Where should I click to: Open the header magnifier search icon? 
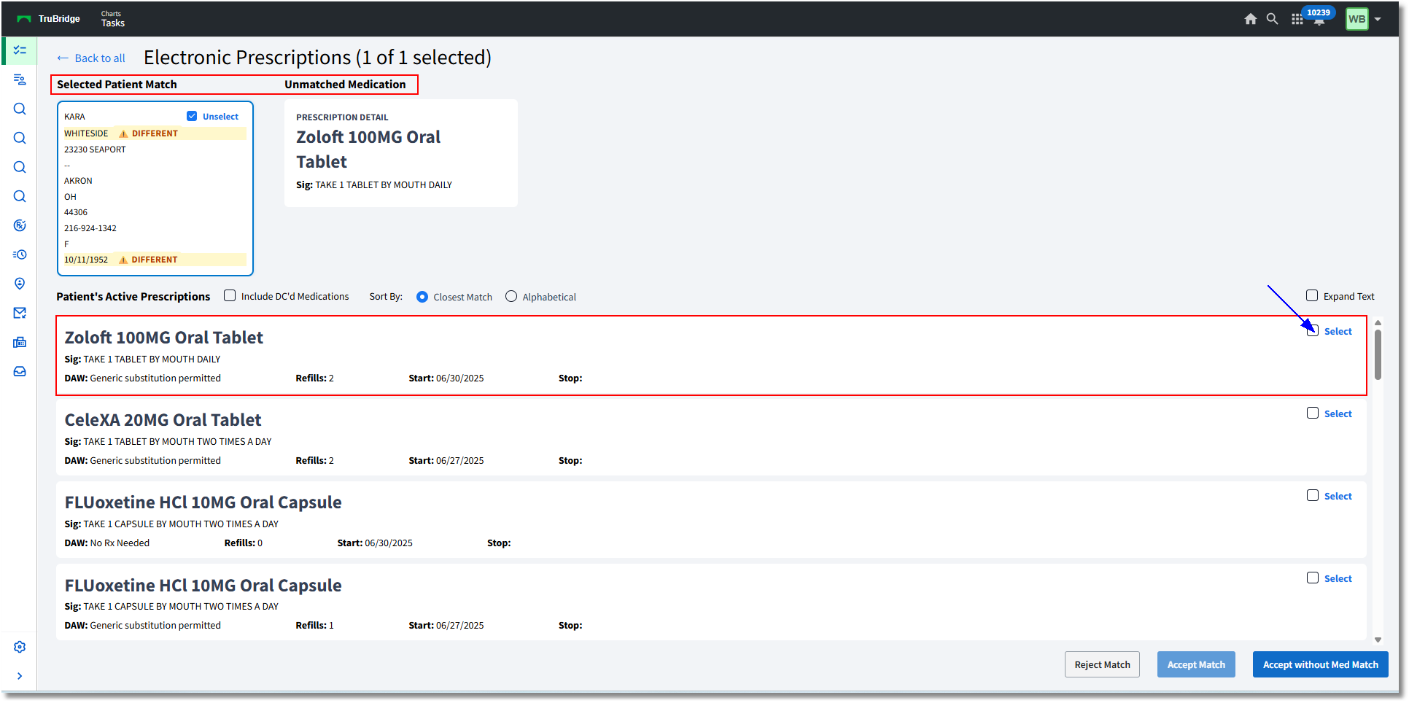tap(1272, 19)
